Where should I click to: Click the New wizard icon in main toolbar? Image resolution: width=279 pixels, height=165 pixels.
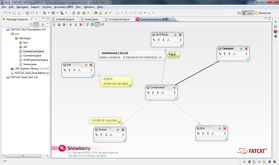tap(6, 13)
